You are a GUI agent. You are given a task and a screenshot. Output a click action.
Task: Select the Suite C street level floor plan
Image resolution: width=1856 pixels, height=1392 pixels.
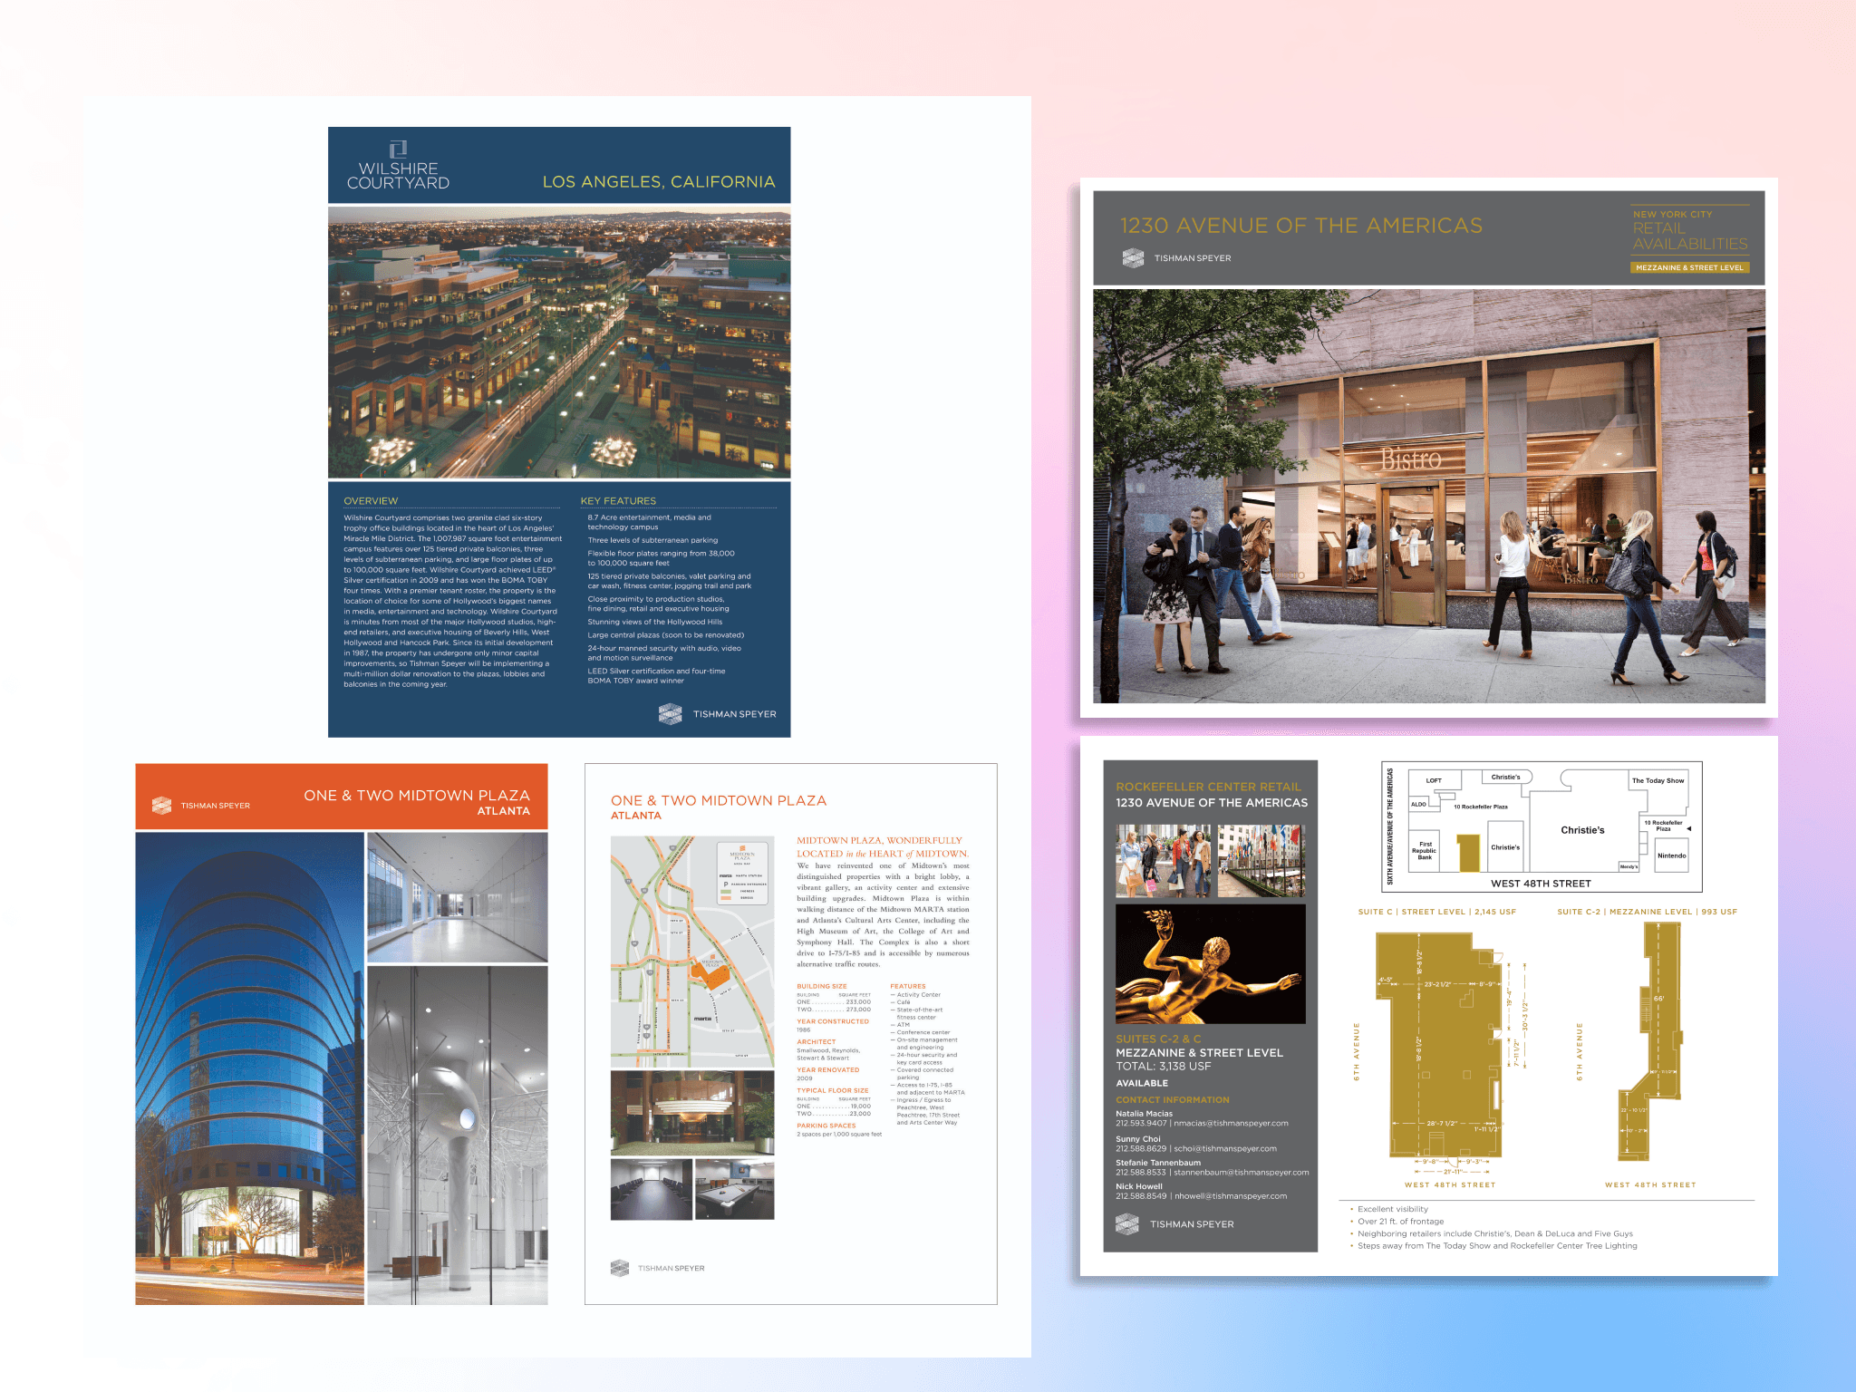point(1439,1045)
